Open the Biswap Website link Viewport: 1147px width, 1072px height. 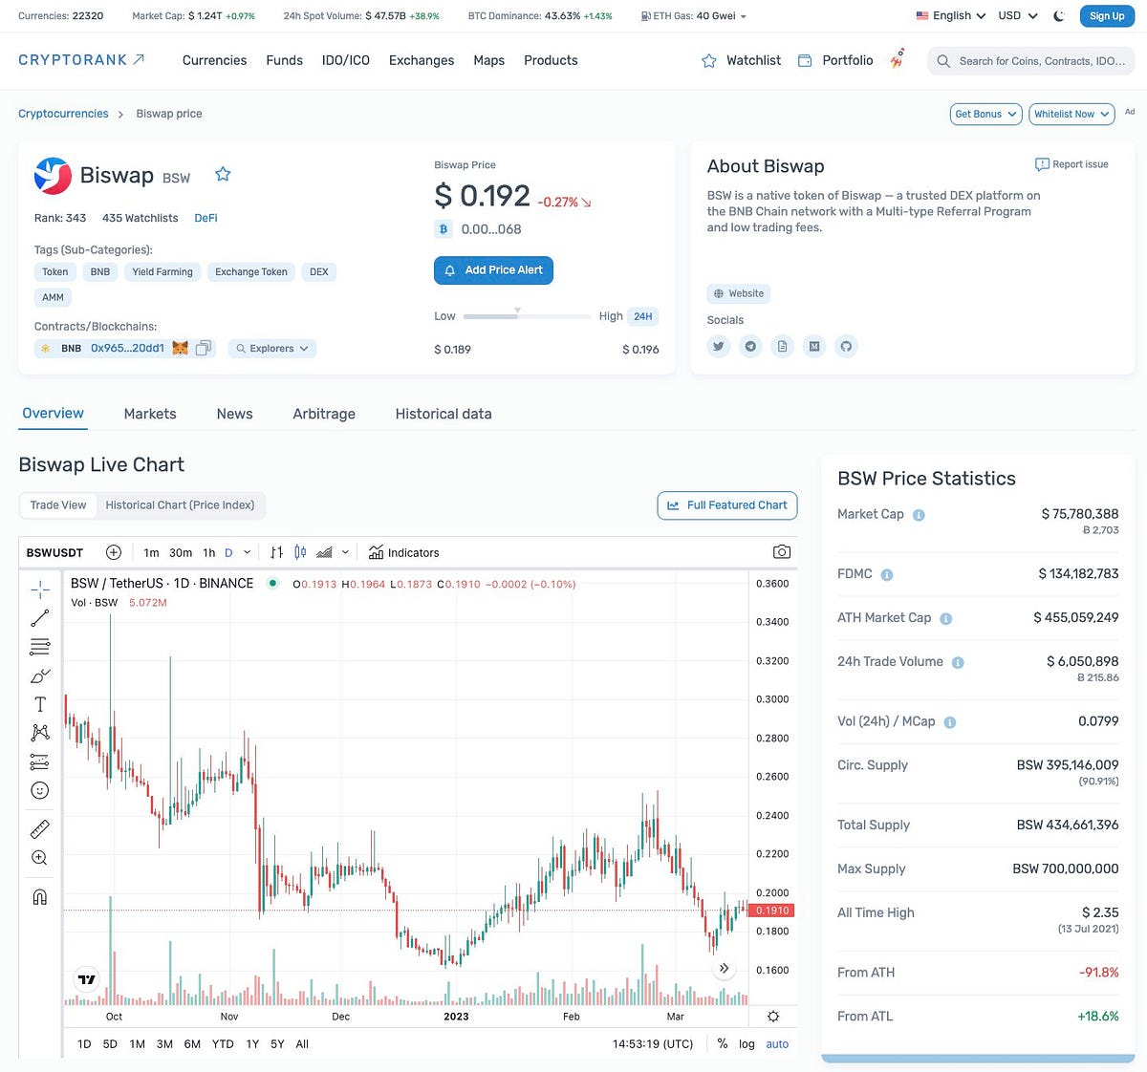point(739,293)
